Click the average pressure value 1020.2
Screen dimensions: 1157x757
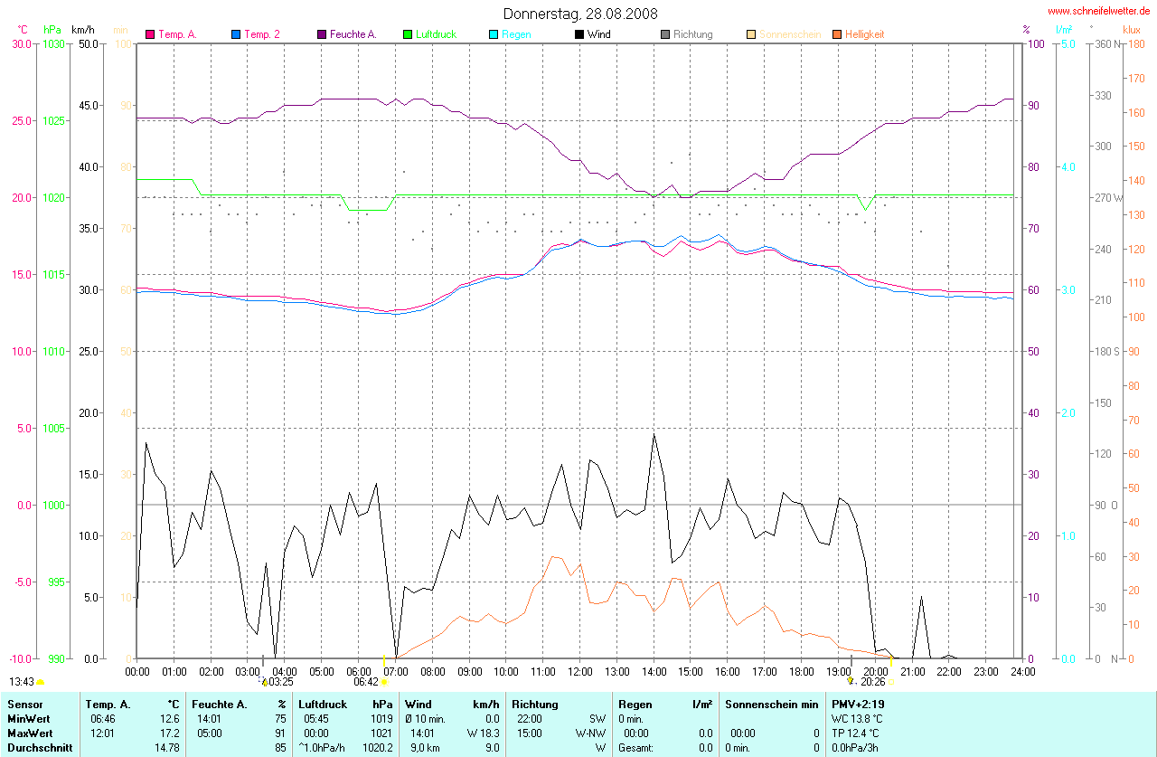pos(378,748)
